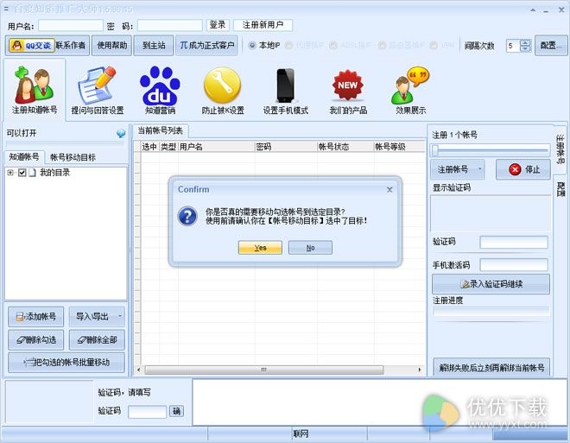Click 解绑失败后立刻再解绑当前帐号 button
The width and height of the screenshot is (570, 443).
(x=491, y=367)
